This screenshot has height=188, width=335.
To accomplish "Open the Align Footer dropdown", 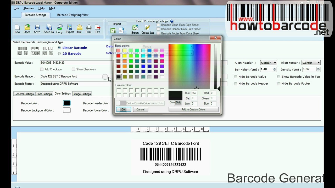I will (x=311, y=63).
